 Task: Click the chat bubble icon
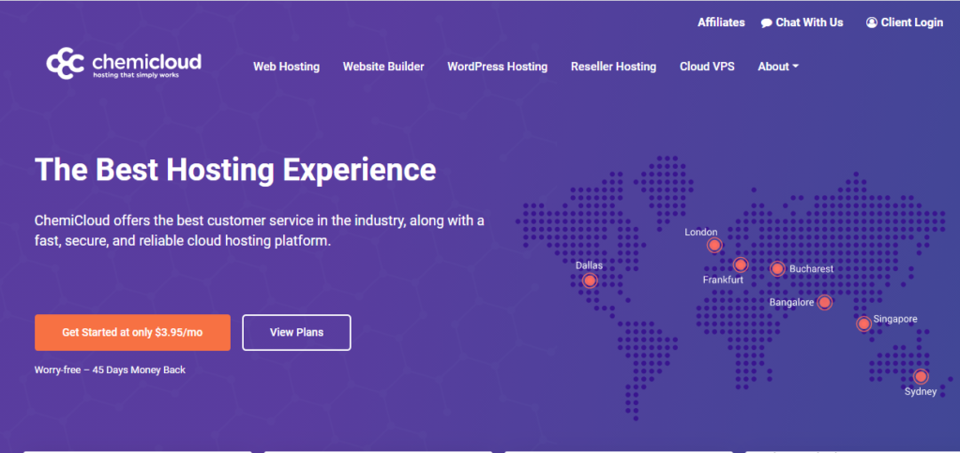pos(767,23)
